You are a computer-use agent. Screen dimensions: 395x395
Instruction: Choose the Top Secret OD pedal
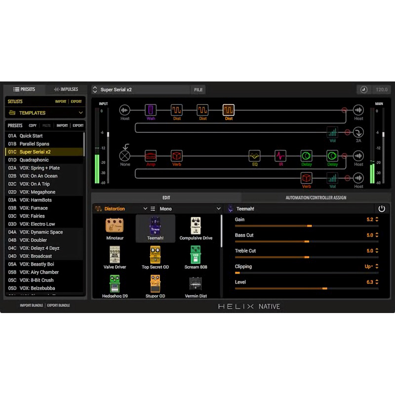[155, 257]
